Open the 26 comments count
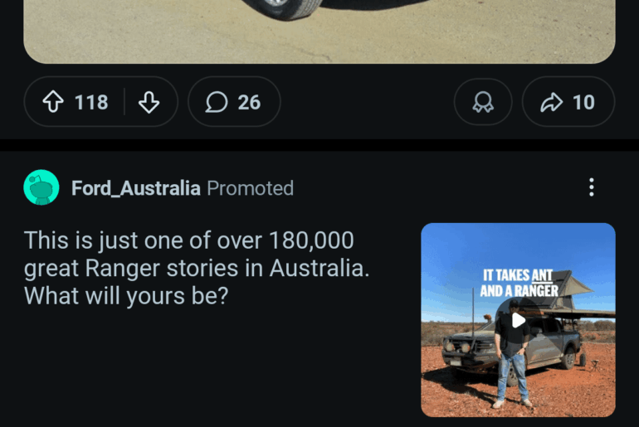Screen dimensions: 639x427 249,102
